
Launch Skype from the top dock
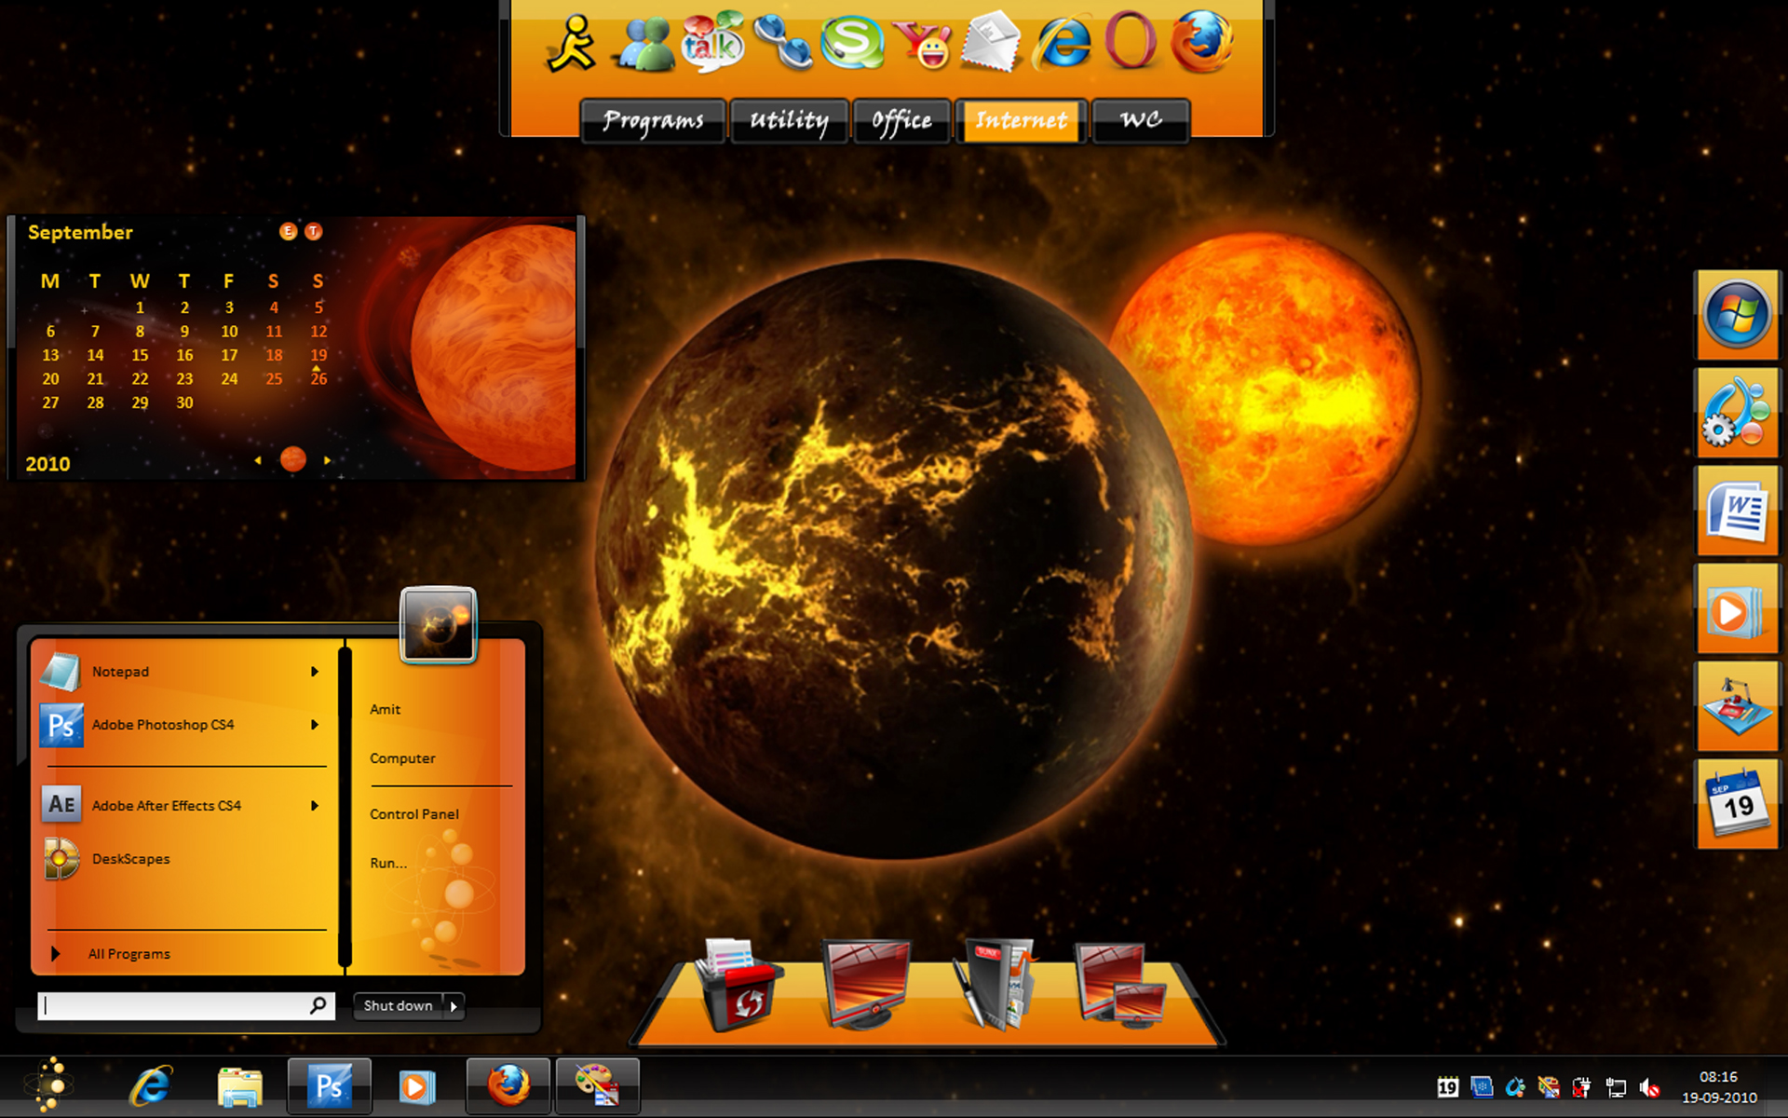click(x=852, y=42)
